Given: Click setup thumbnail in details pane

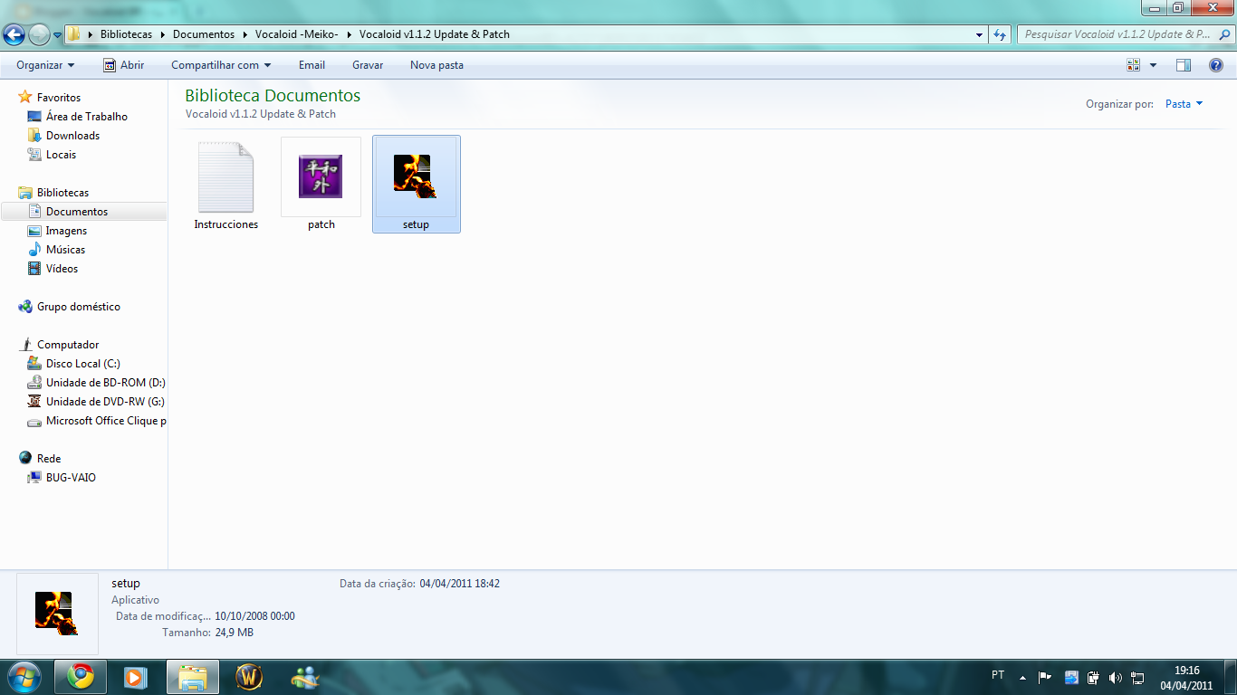Looking at the screenshot, I should [57, 614].
